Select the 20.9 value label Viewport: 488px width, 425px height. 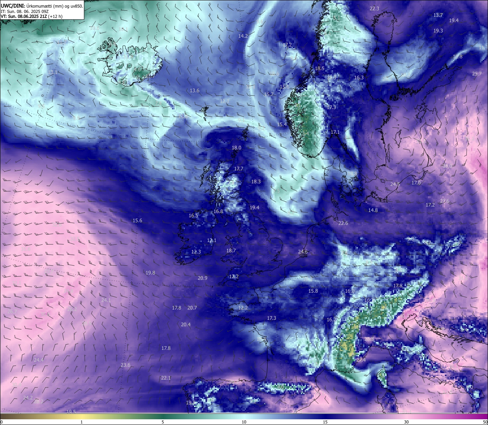[x=202, y=278]
